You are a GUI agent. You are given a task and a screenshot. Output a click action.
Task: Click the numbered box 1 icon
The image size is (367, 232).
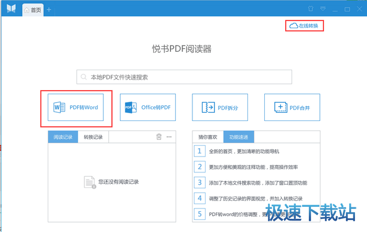click(200, 151)
